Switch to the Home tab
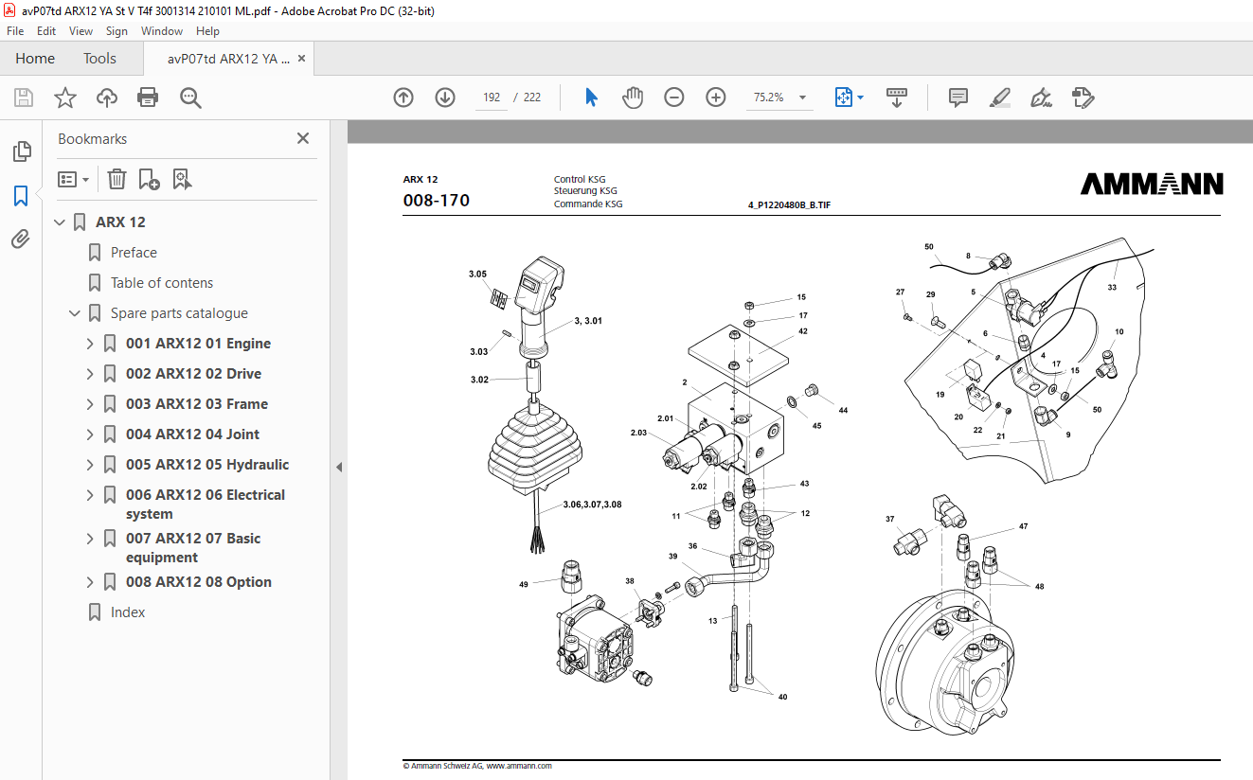The width and height of the screenshot is (1253, 780). pyautogui.click(x=35, y=59)
